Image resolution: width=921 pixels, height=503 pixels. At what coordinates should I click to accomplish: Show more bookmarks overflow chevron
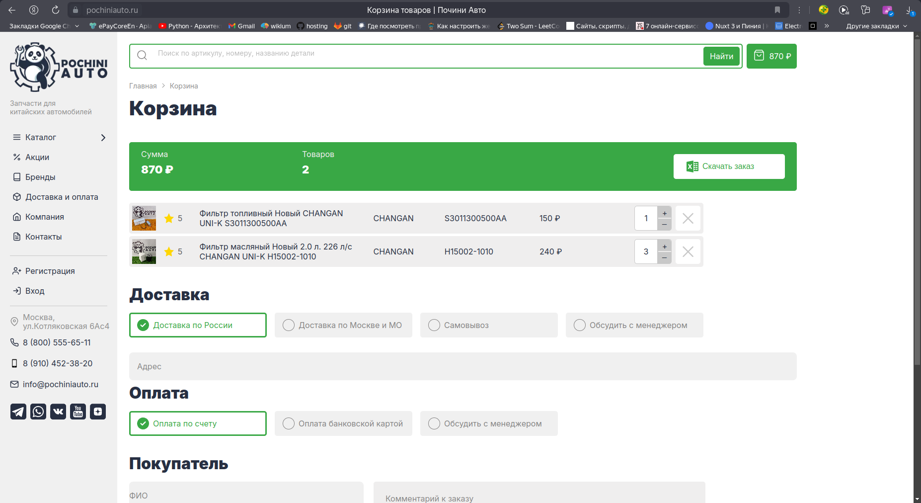827,26
